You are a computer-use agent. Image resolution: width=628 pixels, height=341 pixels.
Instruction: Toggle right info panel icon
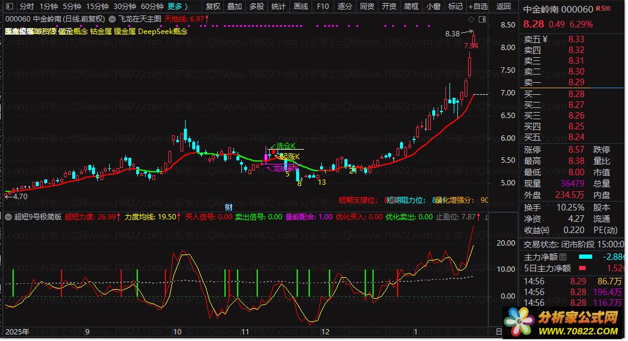coord(482,19)
